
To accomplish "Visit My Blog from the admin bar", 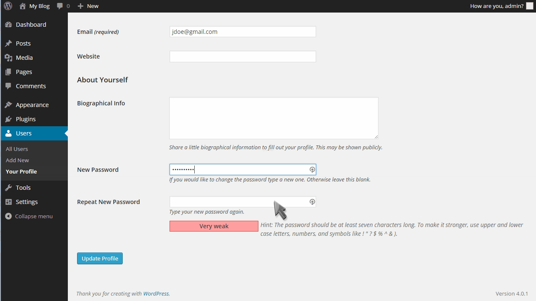I will (34, 6).
